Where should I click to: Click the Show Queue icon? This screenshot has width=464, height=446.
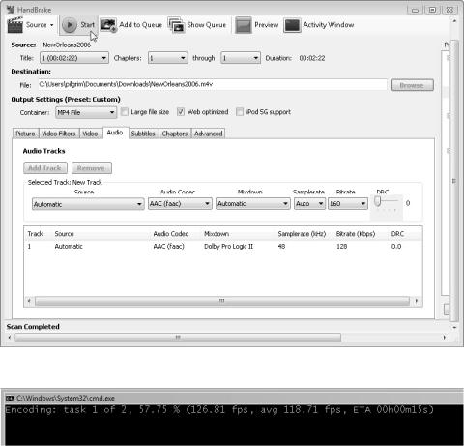click(176, 25)
